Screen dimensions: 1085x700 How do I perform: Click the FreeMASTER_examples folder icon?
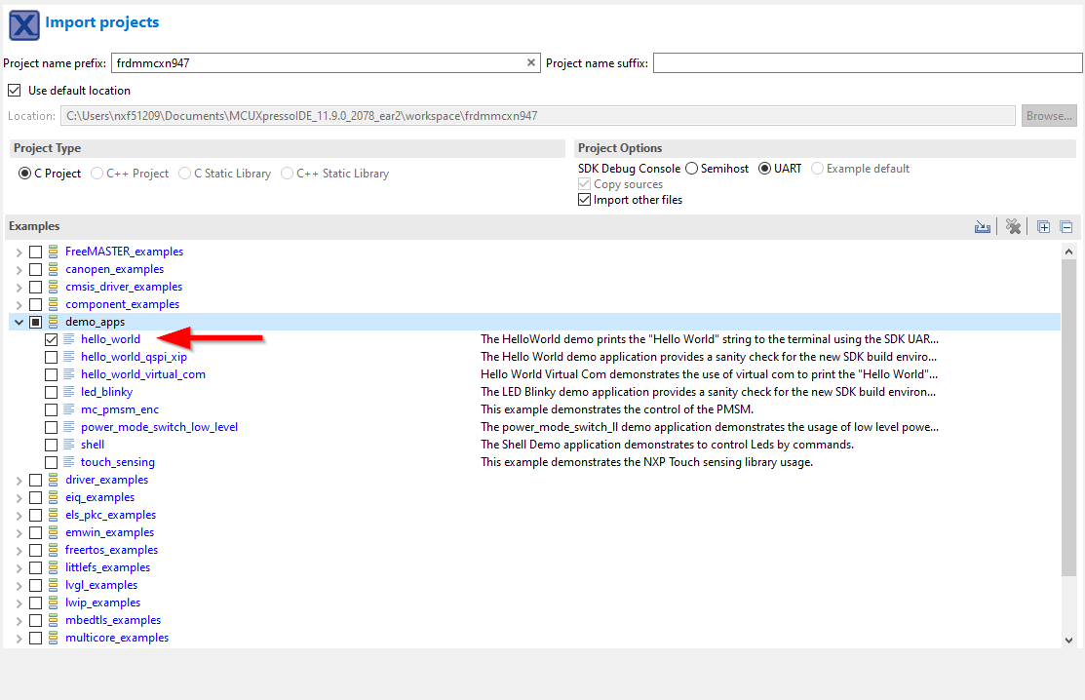[x=54, y=252]
